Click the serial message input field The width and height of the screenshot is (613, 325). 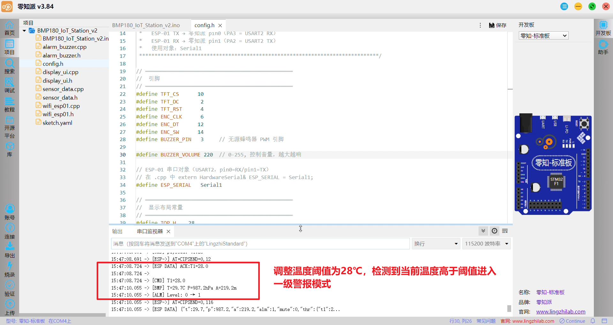point(260,244)
